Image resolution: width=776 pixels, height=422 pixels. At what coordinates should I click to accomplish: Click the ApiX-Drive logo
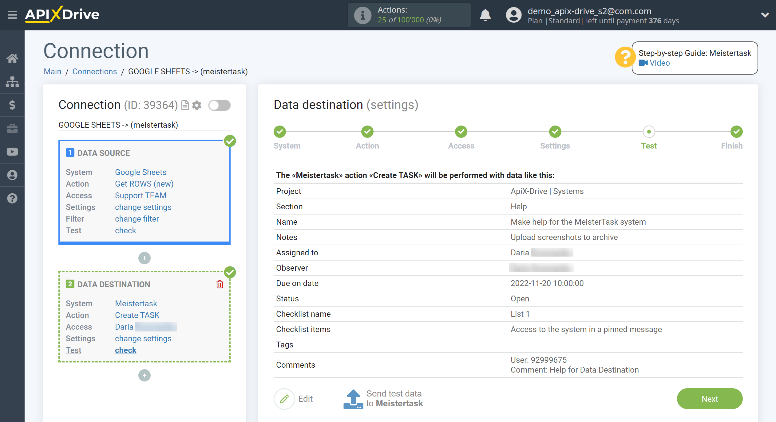[62, 14]
